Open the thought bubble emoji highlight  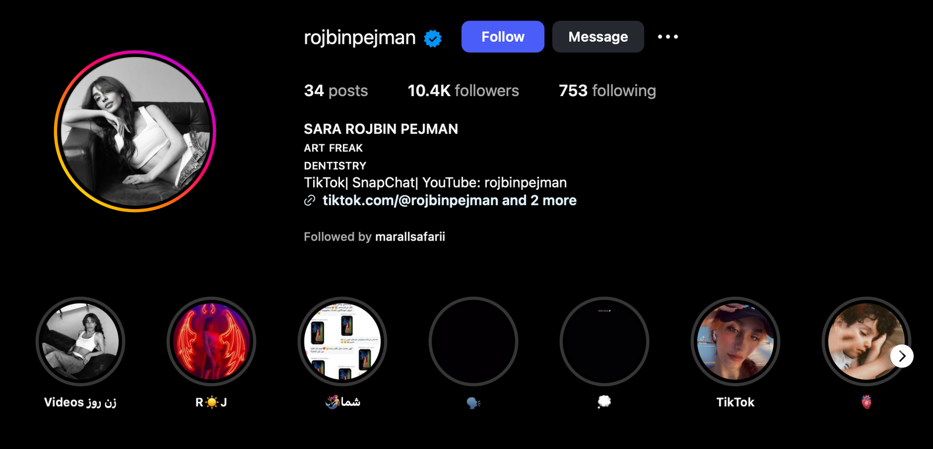point(604,341)
